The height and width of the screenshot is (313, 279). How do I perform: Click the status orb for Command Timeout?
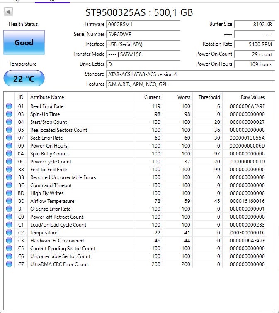9,185
